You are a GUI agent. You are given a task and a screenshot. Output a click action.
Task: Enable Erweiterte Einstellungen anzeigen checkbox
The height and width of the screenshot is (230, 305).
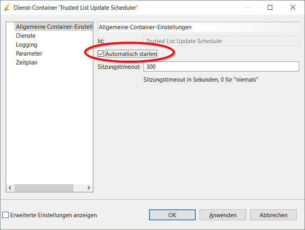pos(5,215)
